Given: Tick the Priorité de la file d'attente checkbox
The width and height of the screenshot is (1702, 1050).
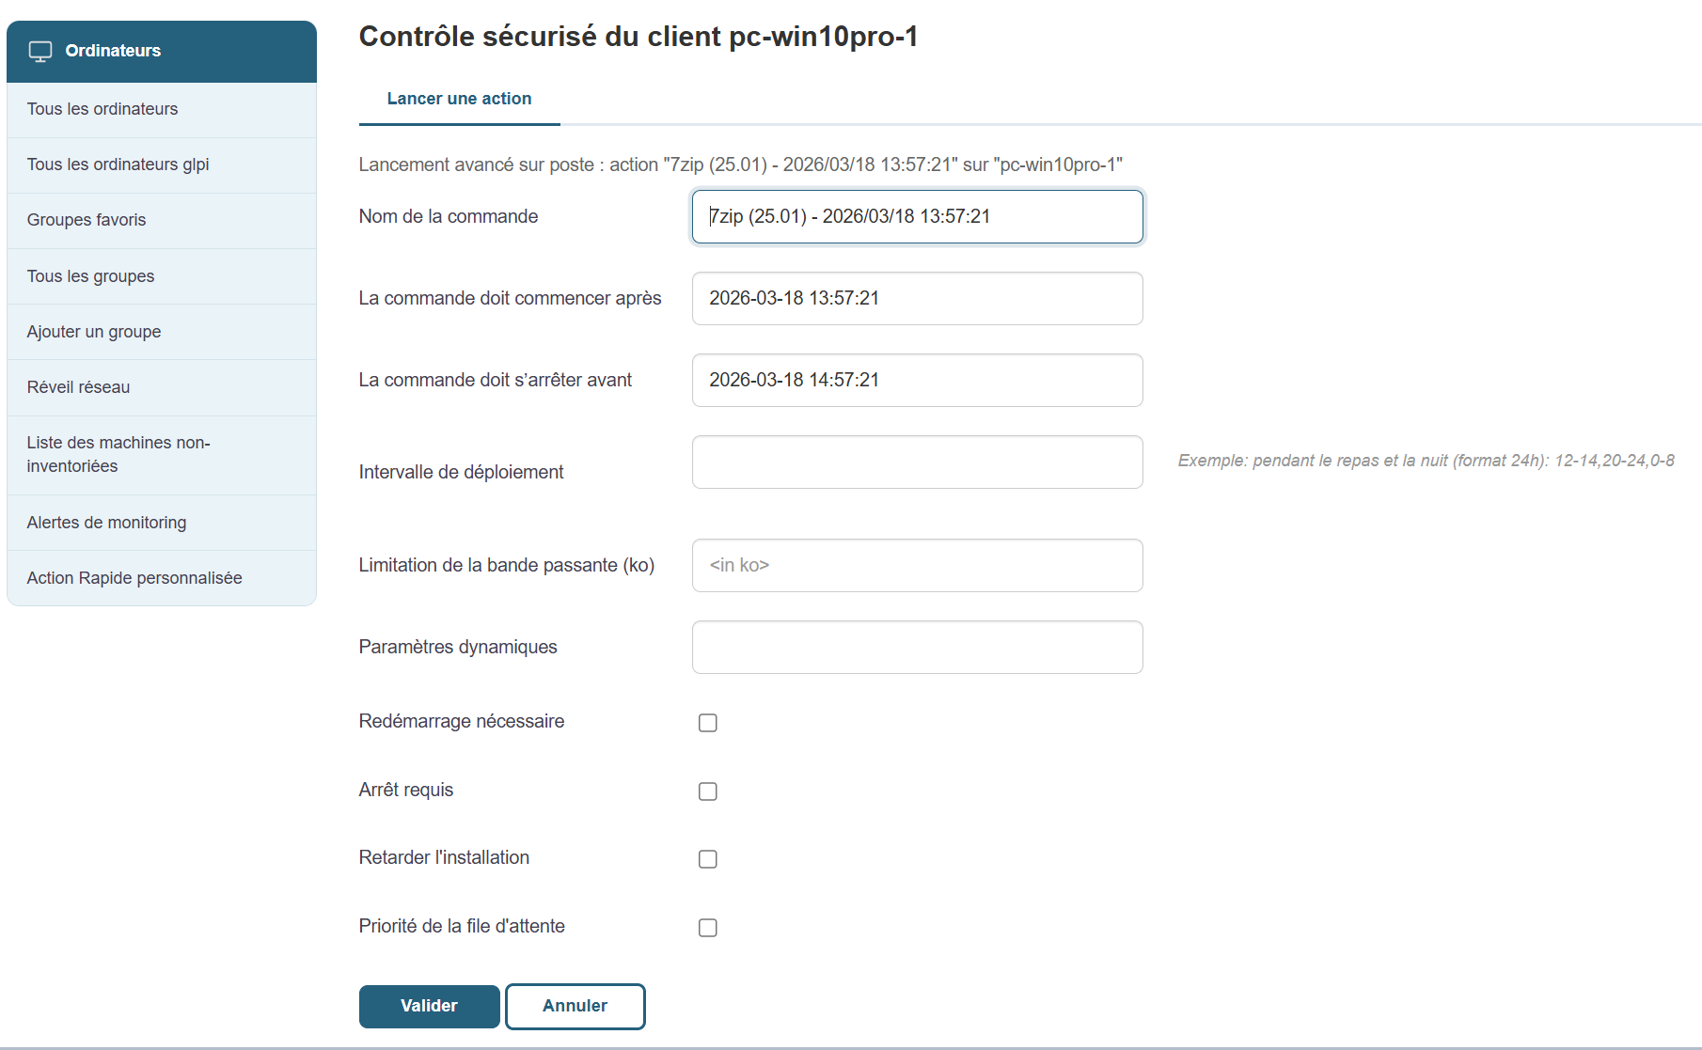Looking at the screenshot, I should 708,928.
